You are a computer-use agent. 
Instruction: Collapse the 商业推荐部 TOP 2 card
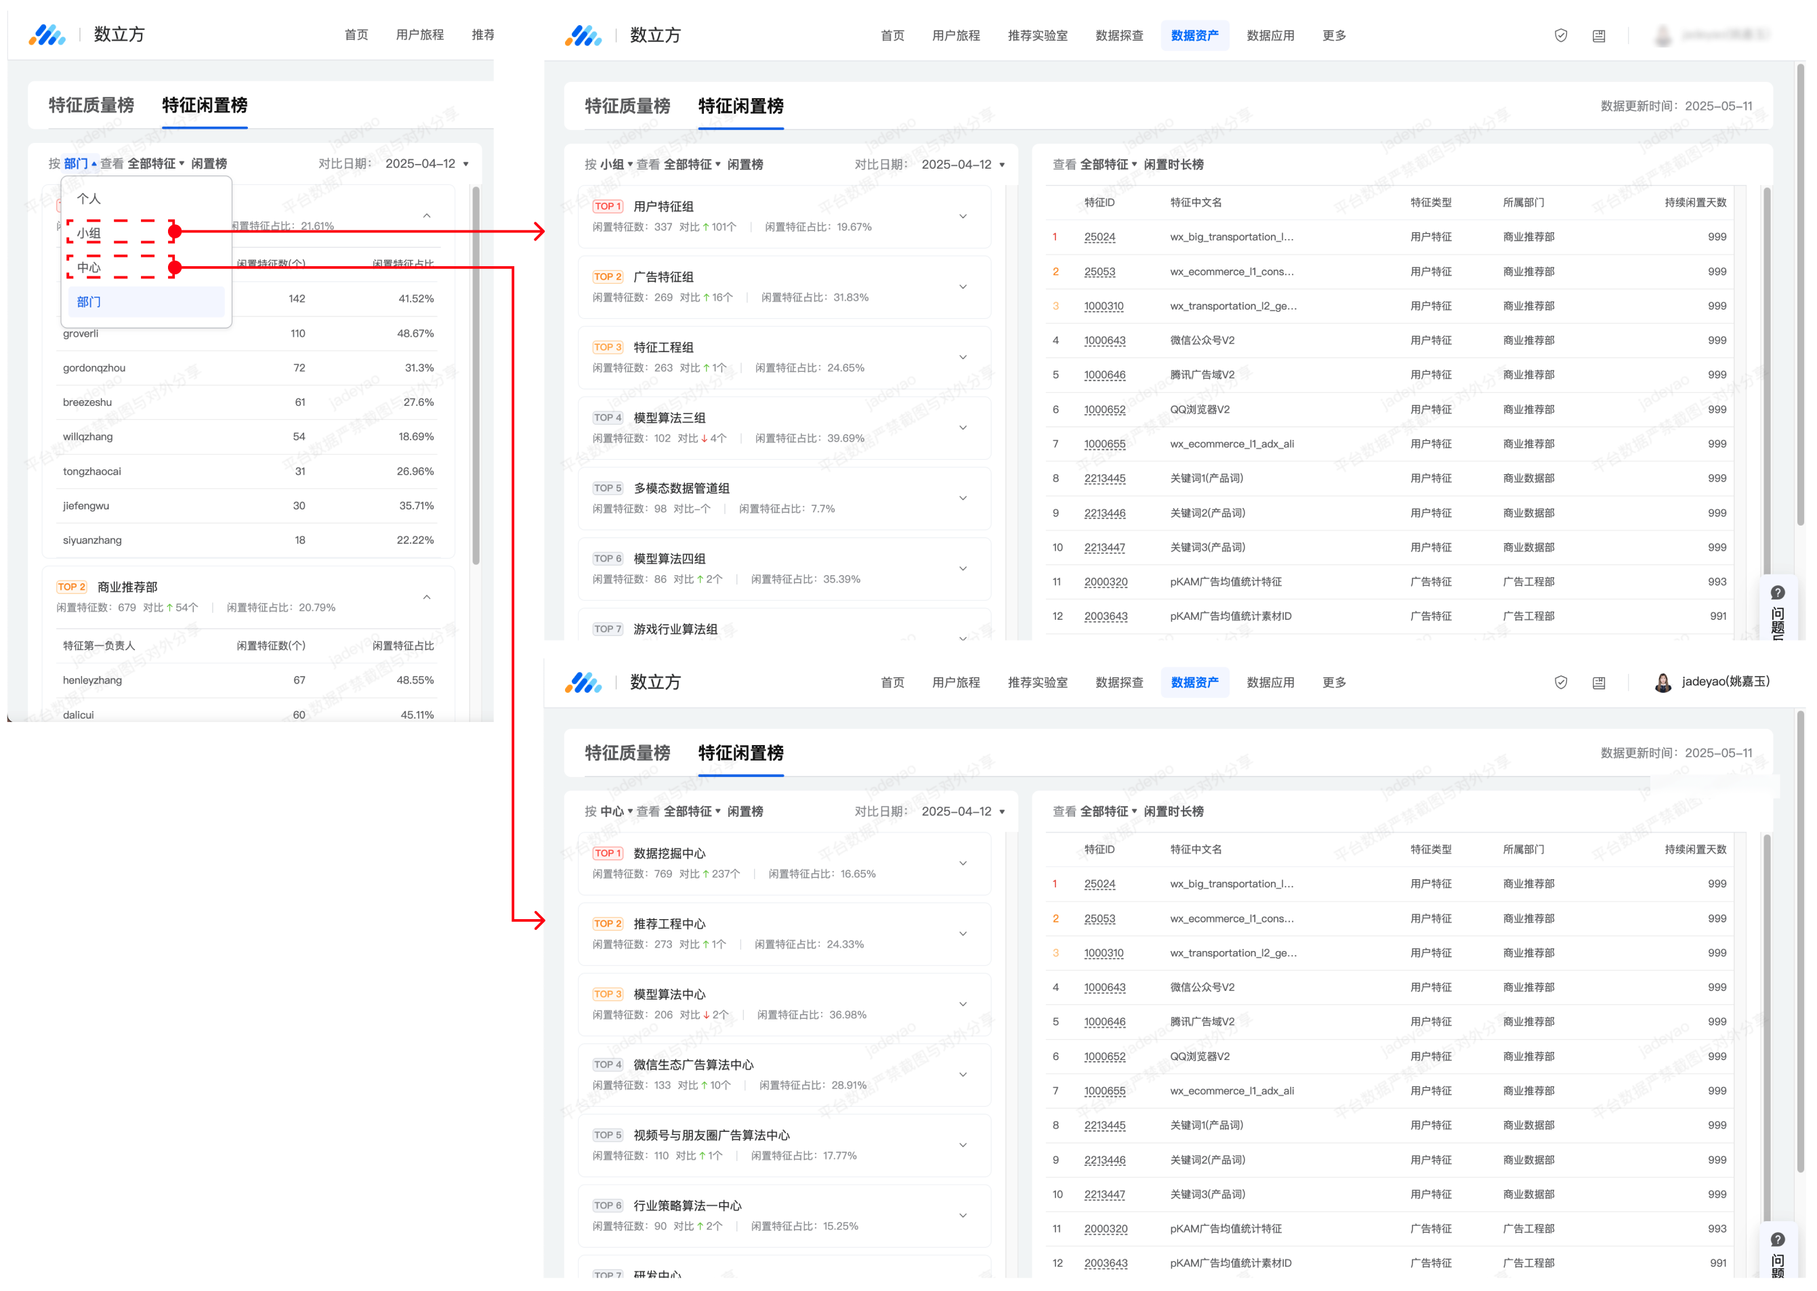click(x=426, y=597)
